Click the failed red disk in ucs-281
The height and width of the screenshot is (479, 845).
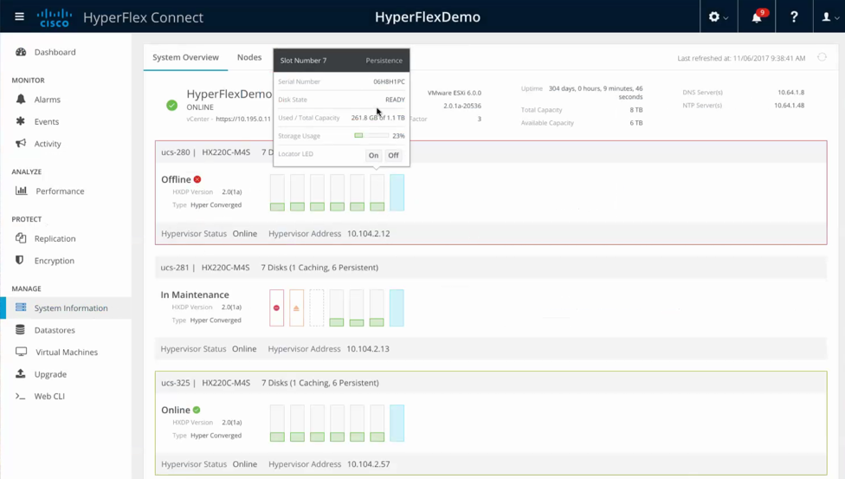[x=277, y=307]
